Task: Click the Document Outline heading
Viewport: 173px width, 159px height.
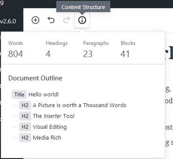Action: [x=35, y=78]
